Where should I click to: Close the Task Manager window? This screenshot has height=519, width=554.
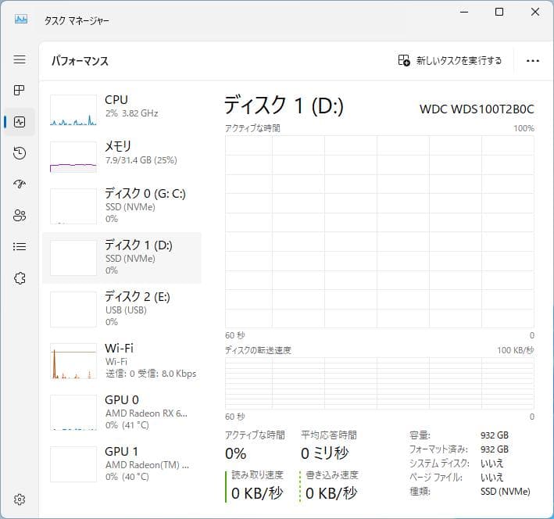[535, 12]
